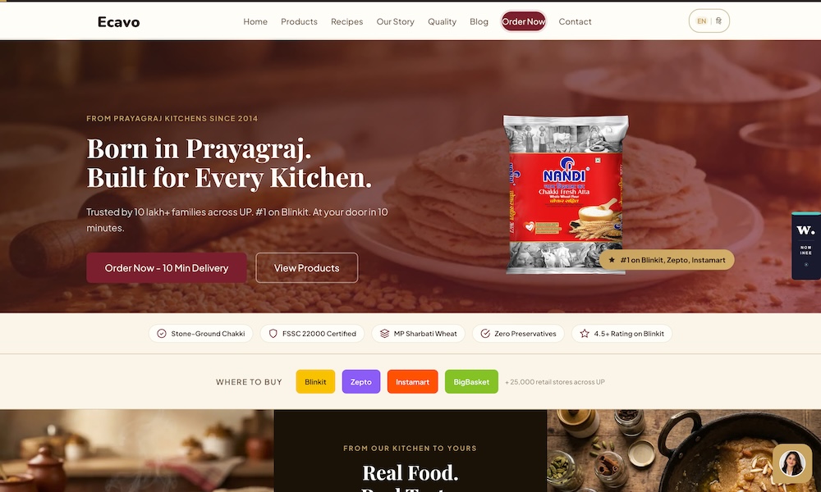Click Order Now - 10 Min Delivery button
This screenshot has width=821, height=492.
click(167, 267)
